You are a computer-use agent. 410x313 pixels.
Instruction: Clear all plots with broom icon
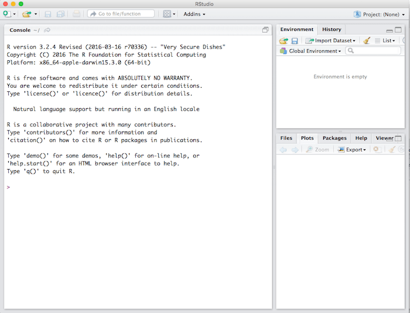[x=392, y=149]
